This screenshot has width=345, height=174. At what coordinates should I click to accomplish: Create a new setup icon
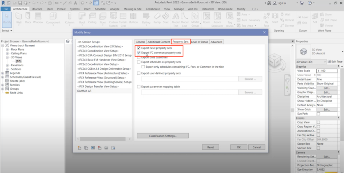(80, 148)
